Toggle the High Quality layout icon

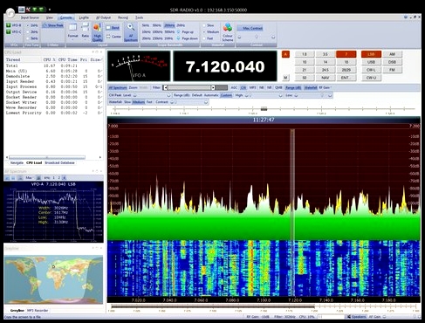pyautogui.click(x=97, y=28)
